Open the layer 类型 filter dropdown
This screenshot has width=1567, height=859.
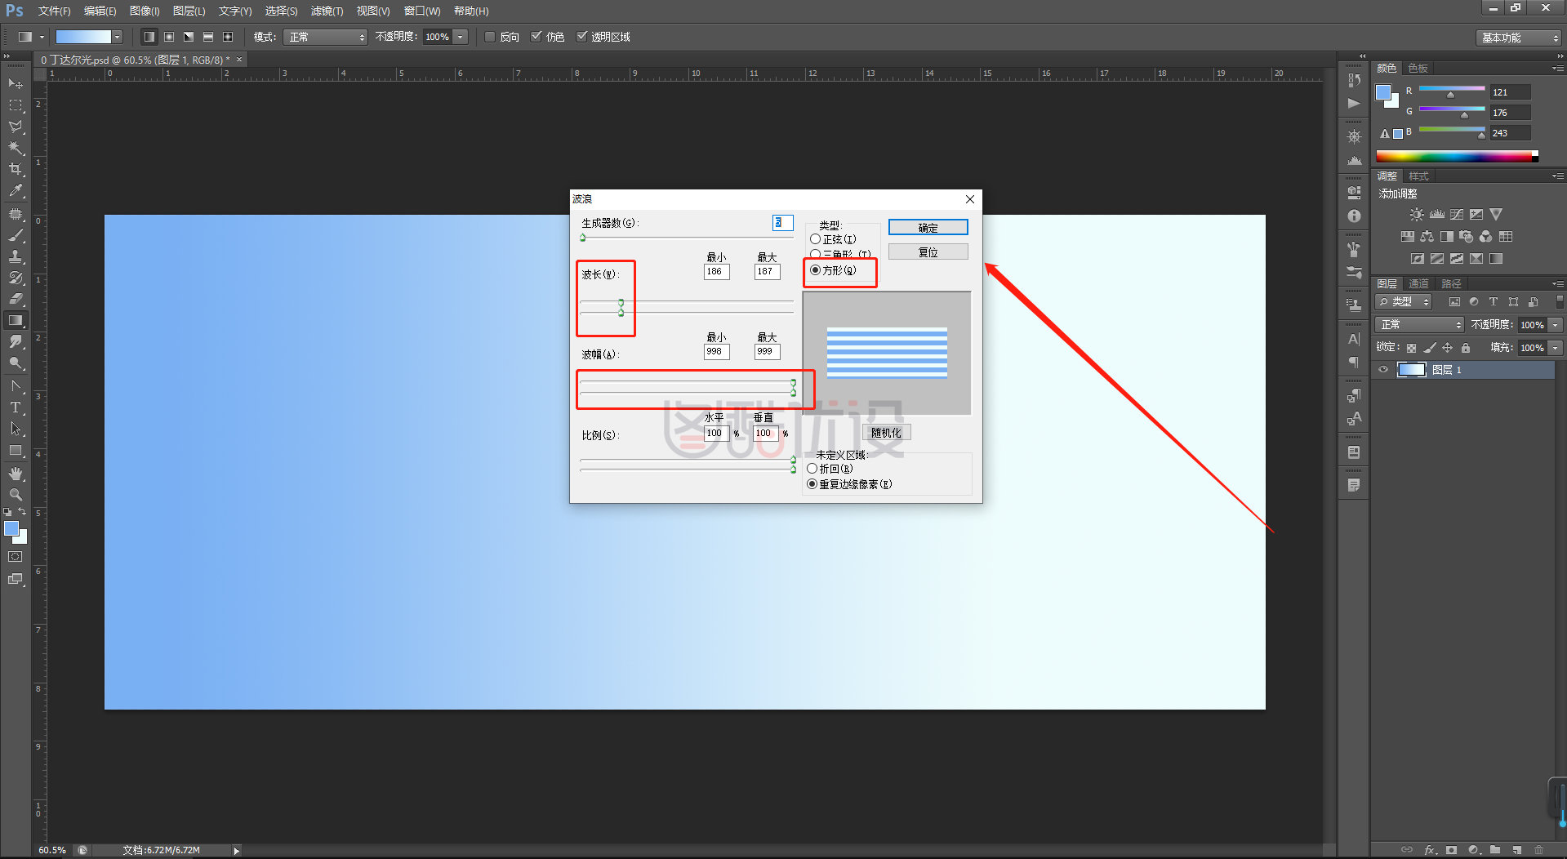[1405, 302]
